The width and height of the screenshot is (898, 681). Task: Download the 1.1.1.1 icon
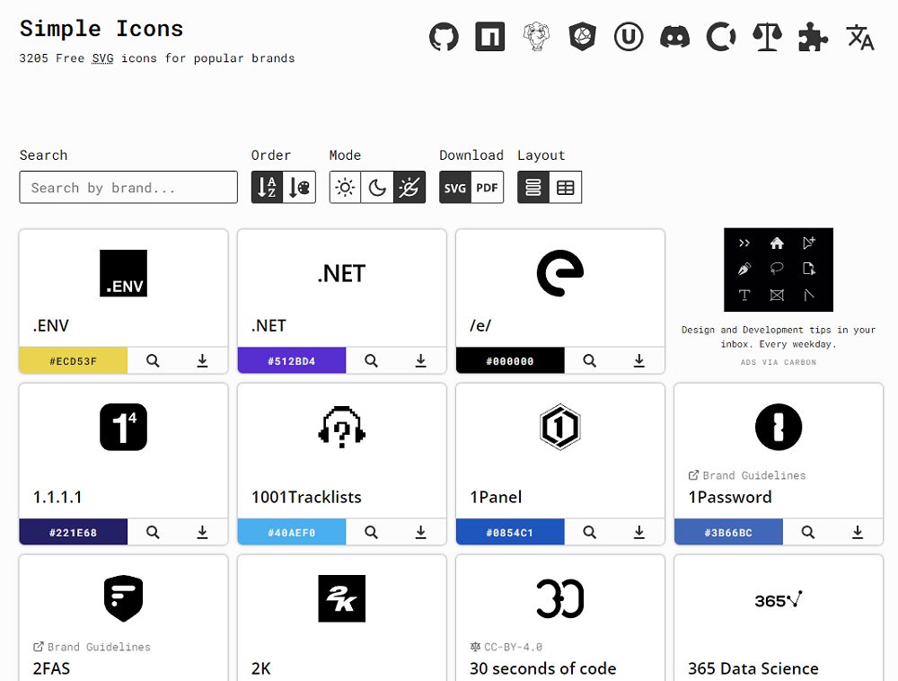[202, 532]
